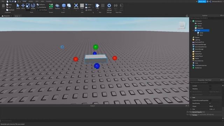Activate the Move tool
The width and height of the screenshot is (224, 126).
(x=23, y=6)
